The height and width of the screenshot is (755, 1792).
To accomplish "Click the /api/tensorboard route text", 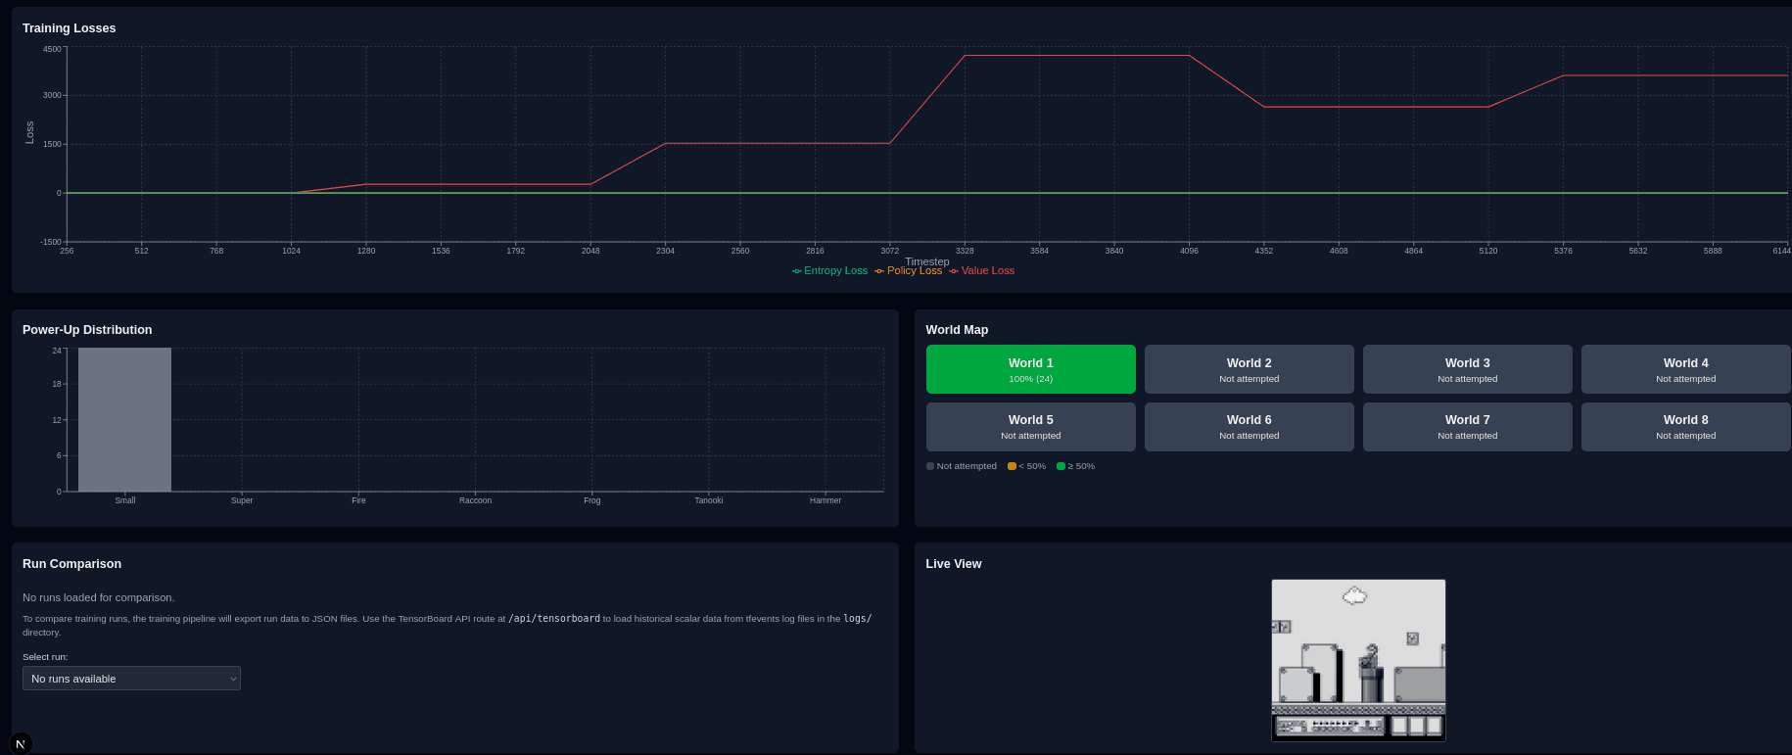I will (554, 619).
